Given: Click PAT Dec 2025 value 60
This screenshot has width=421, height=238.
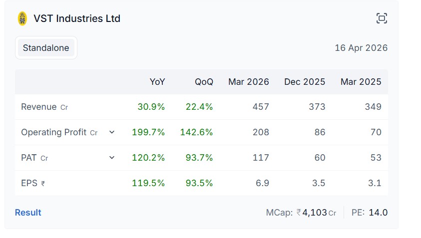Looking at the screenshot, I should pos(320,158).
